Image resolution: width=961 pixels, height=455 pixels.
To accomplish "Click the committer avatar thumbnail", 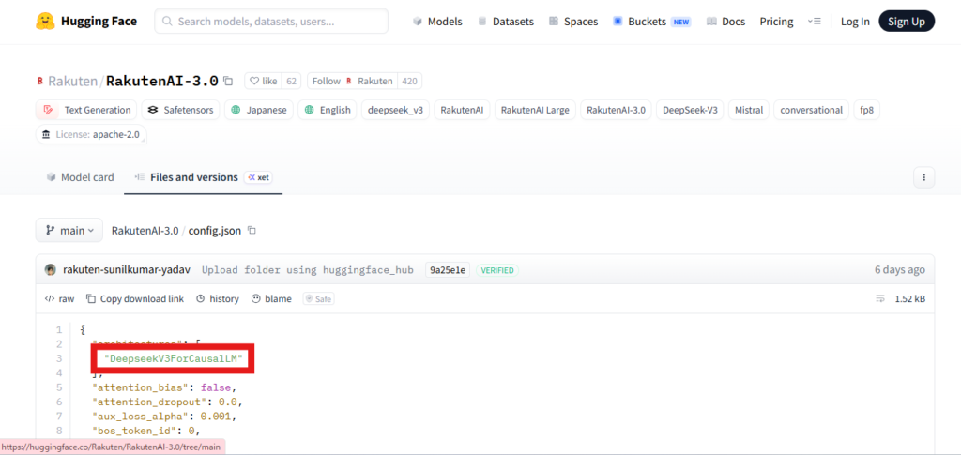I will pyautogui.click(x=51, y=270).
